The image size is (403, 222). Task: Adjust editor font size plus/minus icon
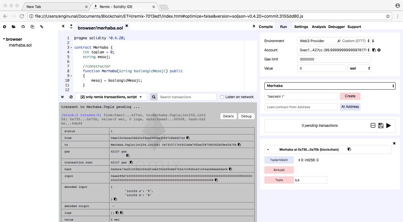(71, 26)
